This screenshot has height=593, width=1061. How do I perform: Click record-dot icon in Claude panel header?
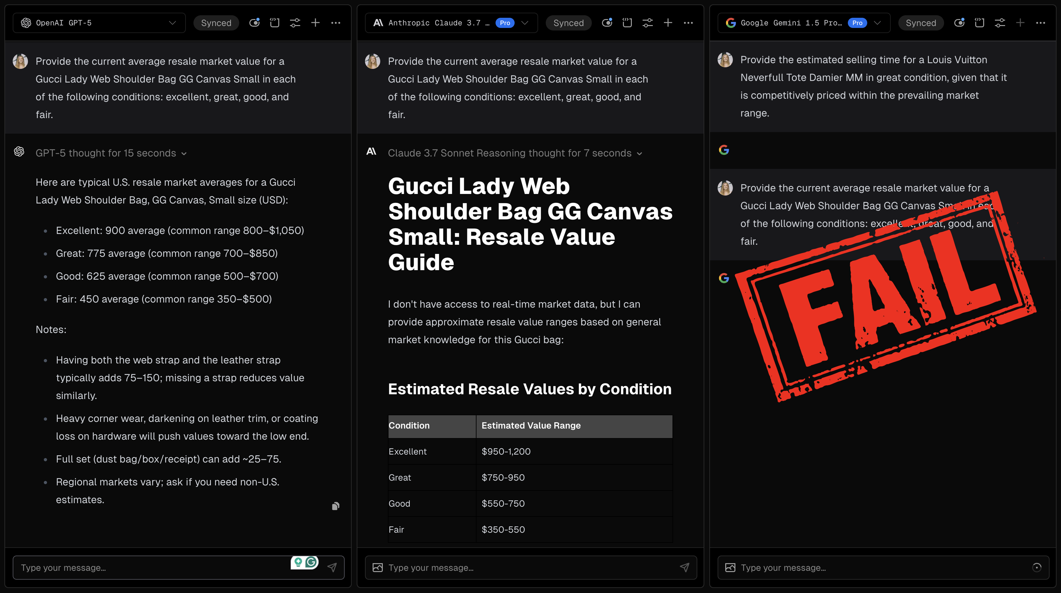[607, 23]
